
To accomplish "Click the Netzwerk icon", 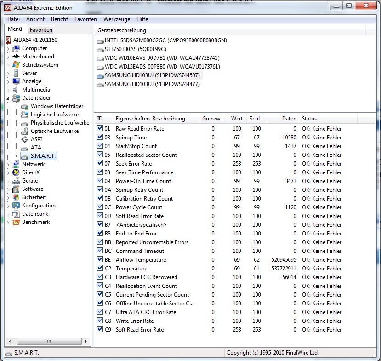I will [x=16, y=164].
